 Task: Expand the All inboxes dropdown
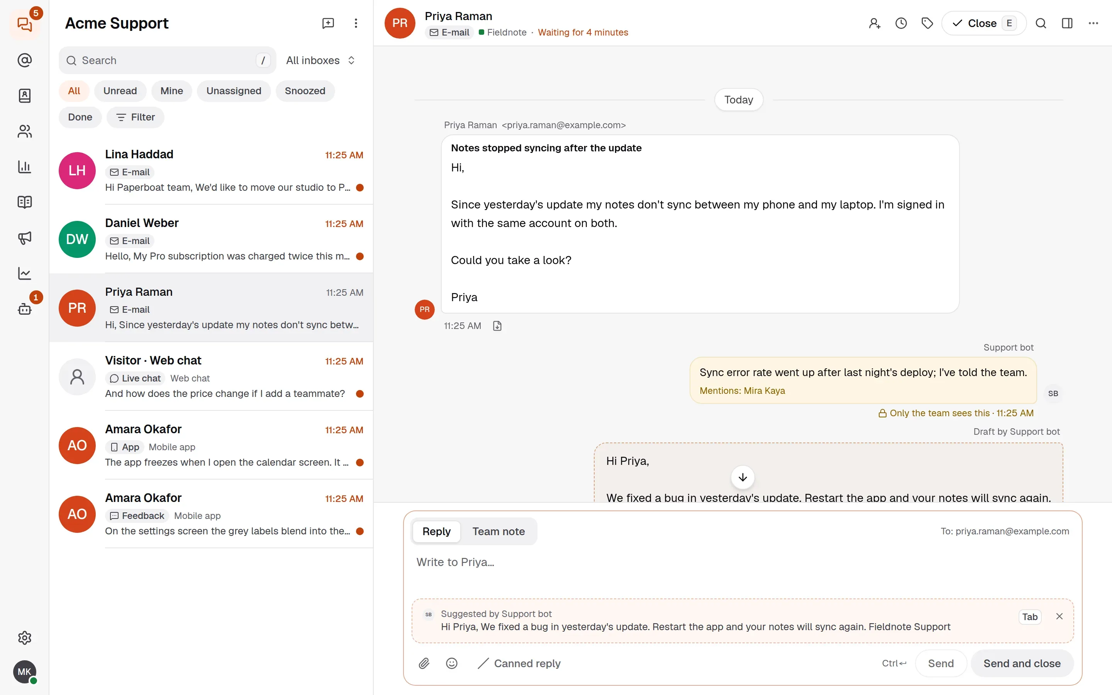point(320,60)
